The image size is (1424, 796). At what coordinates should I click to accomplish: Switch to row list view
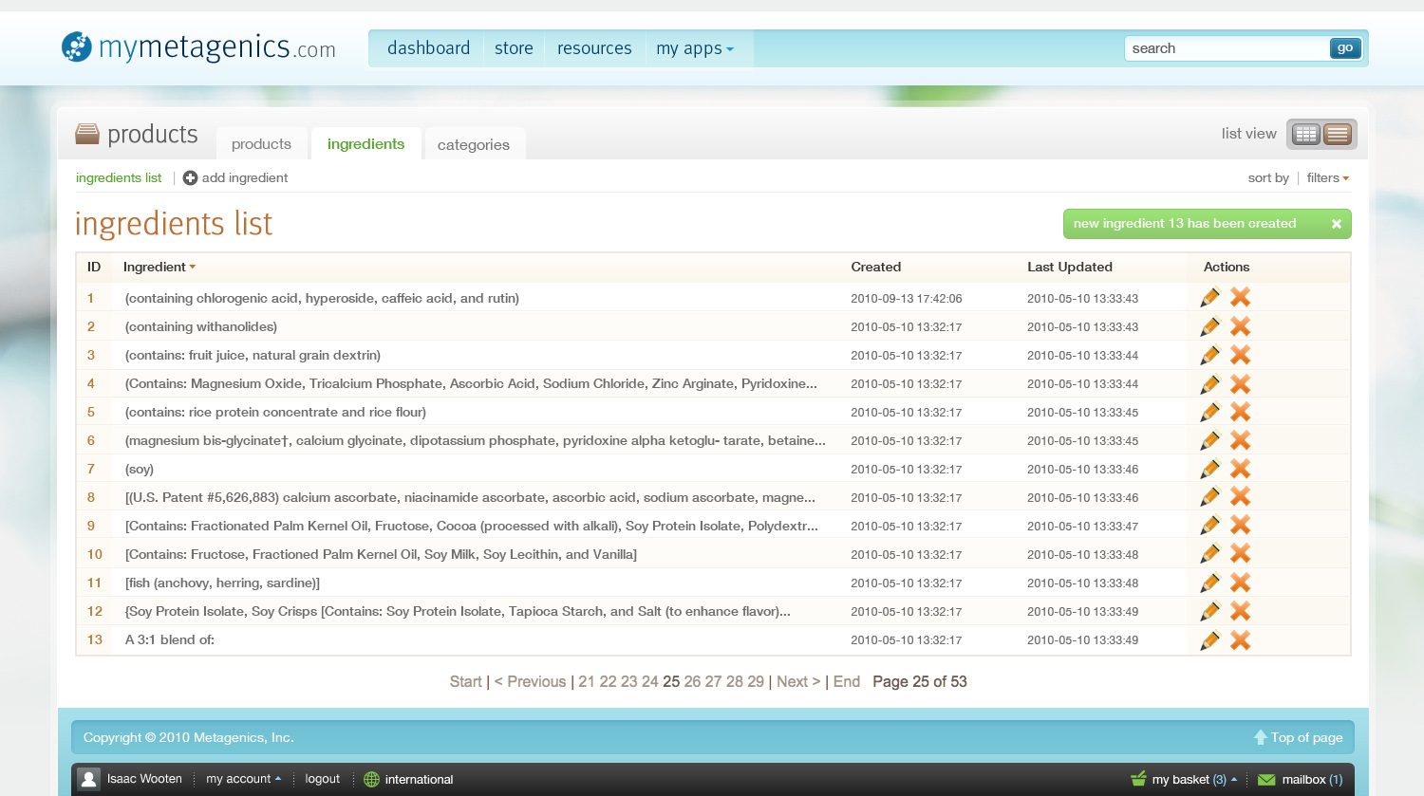1338,134
